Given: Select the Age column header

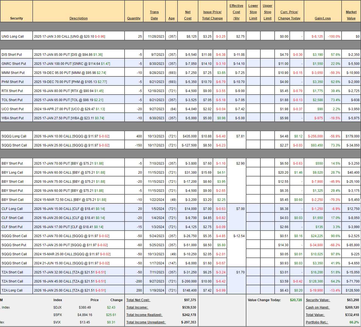Looking at the screenshot, I should [171, 18].
